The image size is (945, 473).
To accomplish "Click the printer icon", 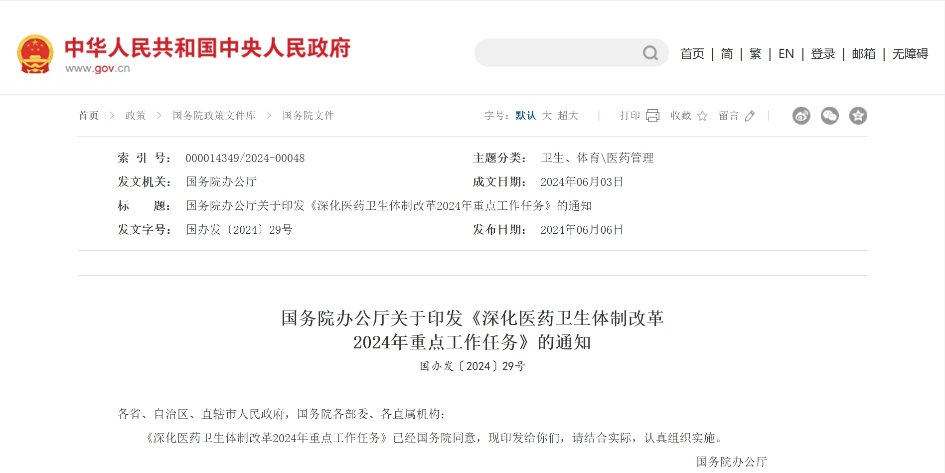I will (652, 116).
